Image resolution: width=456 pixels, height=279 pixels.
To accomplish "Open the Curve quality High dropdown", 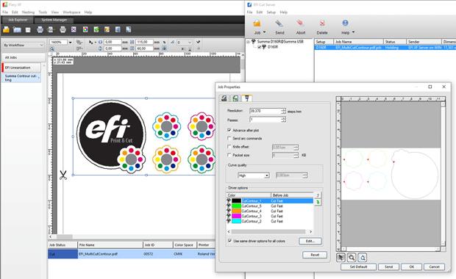I will click(267, 175).
